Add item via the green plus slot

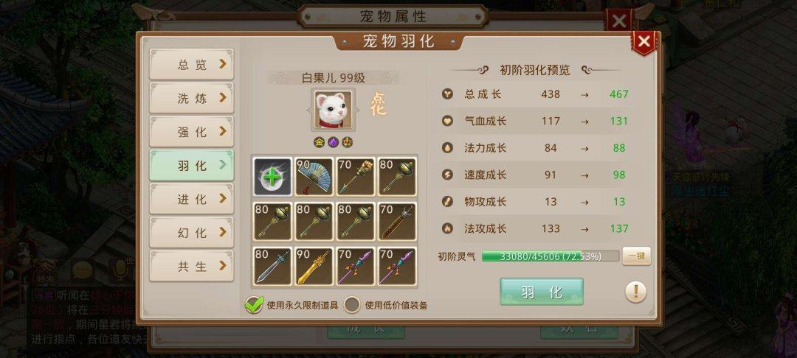pos(273,177)
